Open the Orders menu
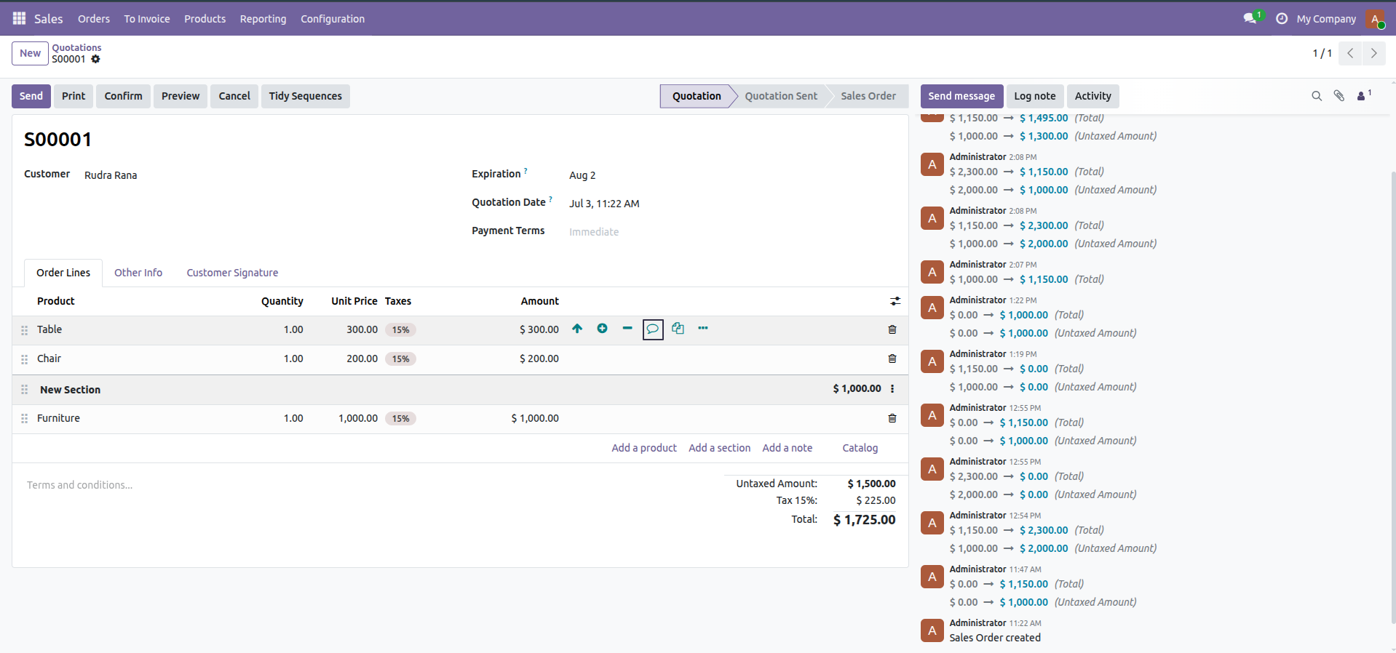 pos(94,19)
